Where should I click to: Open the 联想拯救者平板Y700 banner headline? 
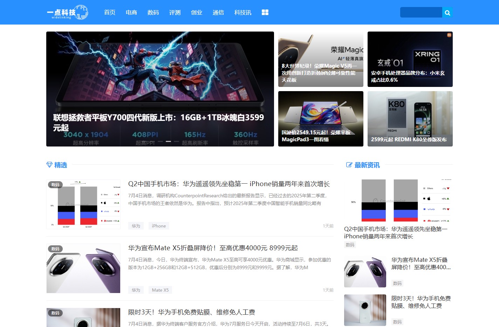click(x=158, y=122)
